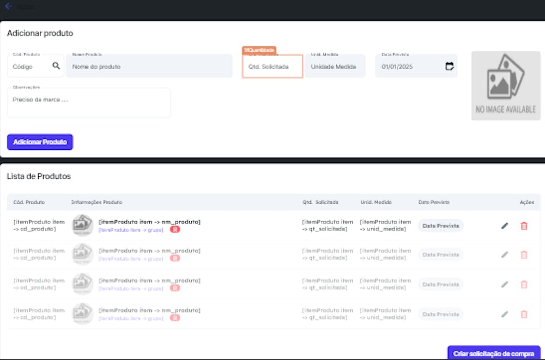Click the Cód. Produto column header

(29, 202)
